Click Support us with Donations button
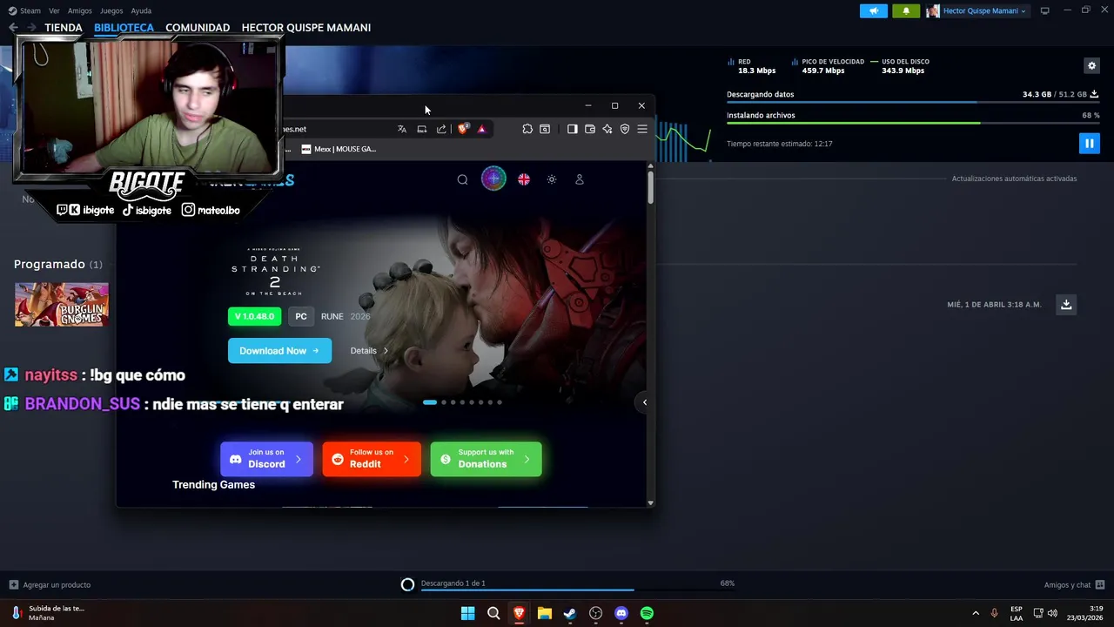 pos(486,459)
